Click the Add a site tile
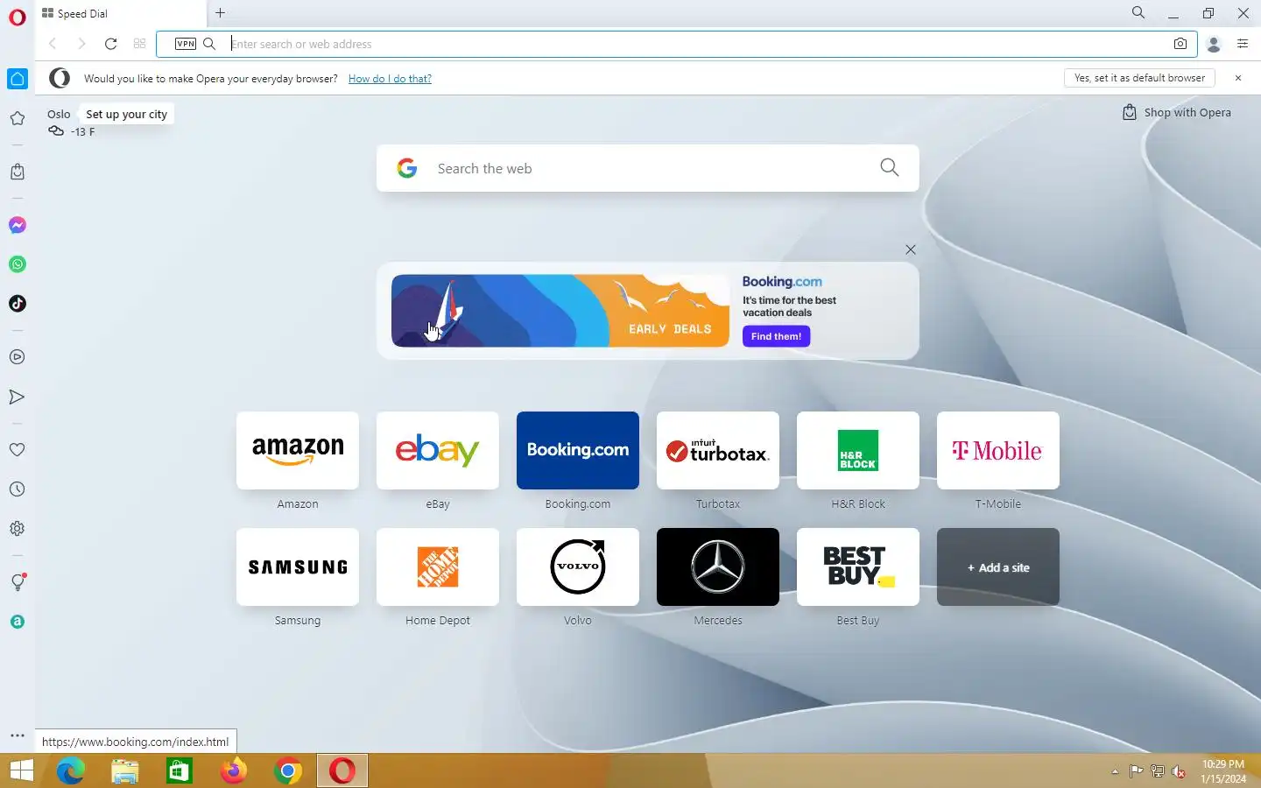 pyautogui.click(x=998, y=566)
